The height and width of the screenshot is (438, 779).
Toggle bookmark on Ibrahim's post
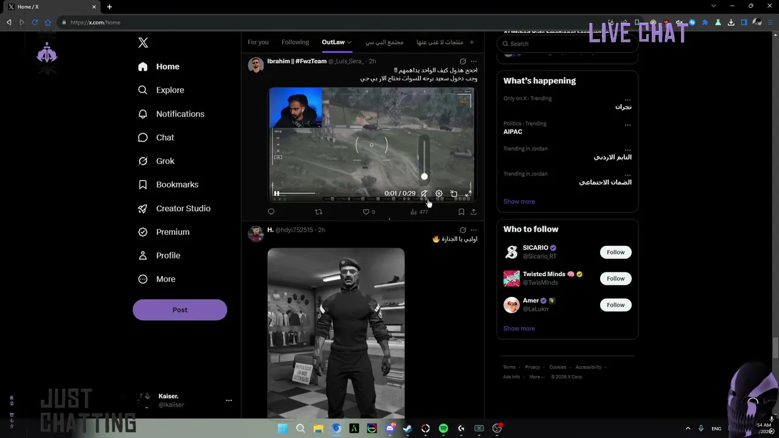point(461,212)
